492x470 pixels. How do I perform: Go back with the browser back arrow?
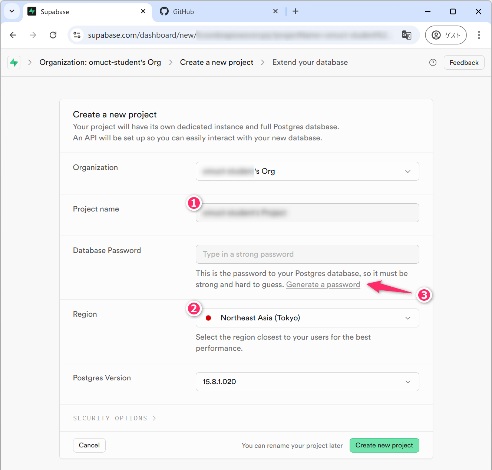coord(13,35)
